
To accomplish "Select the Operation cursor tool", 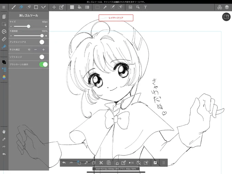I will tap(138, 7).
